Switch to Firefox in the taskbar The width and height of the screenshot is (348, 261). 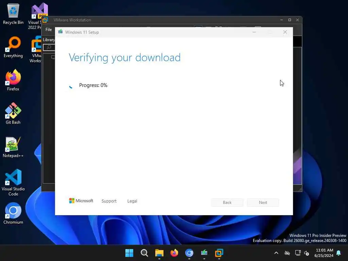[x=174, y=253]
